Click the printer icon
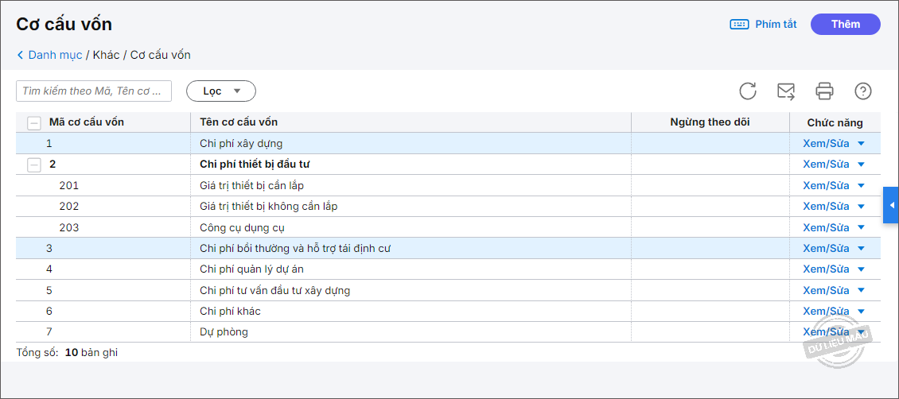The height and width of the screenshot is (399, 899). pyautogui.click(x=824, y=91)
